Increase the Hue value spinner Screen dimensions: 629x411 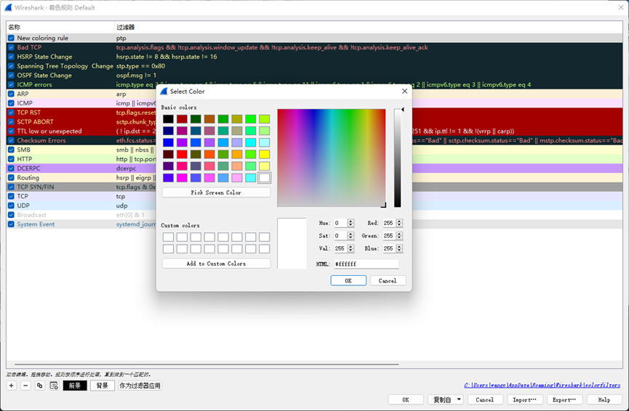coord(350,221)
